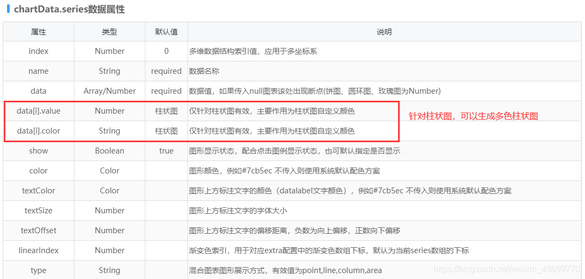
Task: Select the 默认值 column header
Action: pyautogui.click(x=166, y=32)
